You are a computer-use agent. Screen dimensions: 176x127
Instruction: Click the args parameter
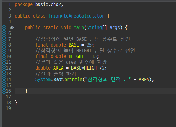[x=114, y=28]
